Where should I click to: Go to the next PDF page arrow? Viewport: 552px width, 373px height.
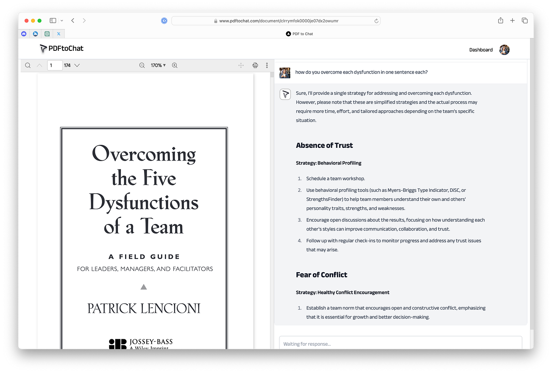77,65
